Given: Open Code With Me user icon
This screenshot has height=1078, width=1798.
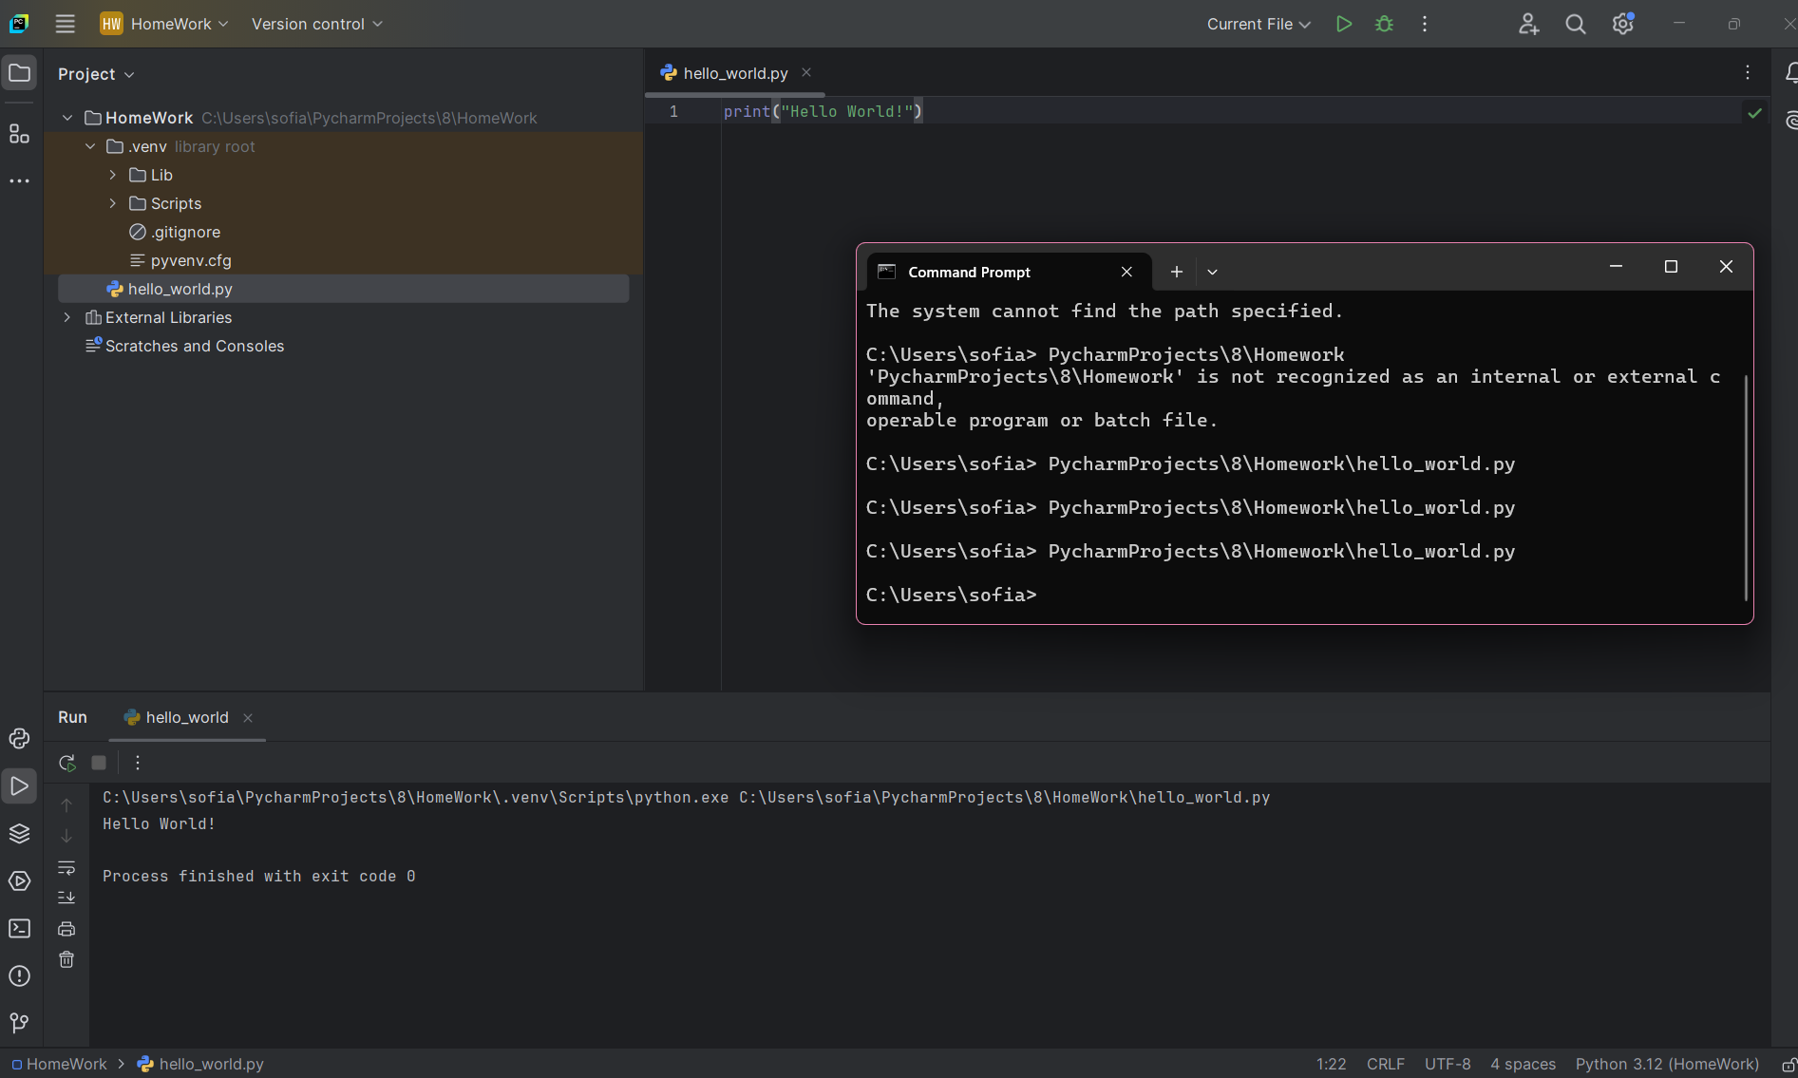Looking at the screenshot, I should pyautogui.click(x=1528, y=24).
